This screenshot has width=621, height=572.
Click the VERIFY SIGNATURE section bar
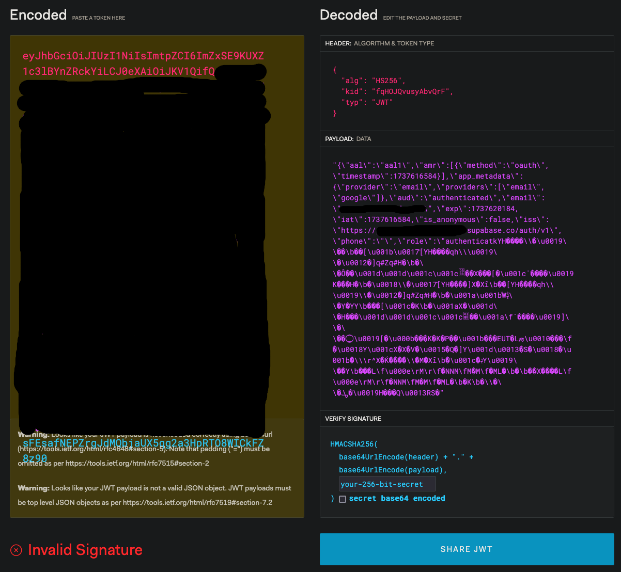tap(467, 418)
